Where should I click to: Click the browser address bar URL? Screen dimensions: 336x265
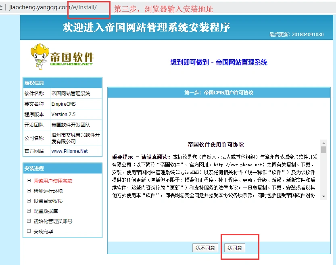click(53, 7)
